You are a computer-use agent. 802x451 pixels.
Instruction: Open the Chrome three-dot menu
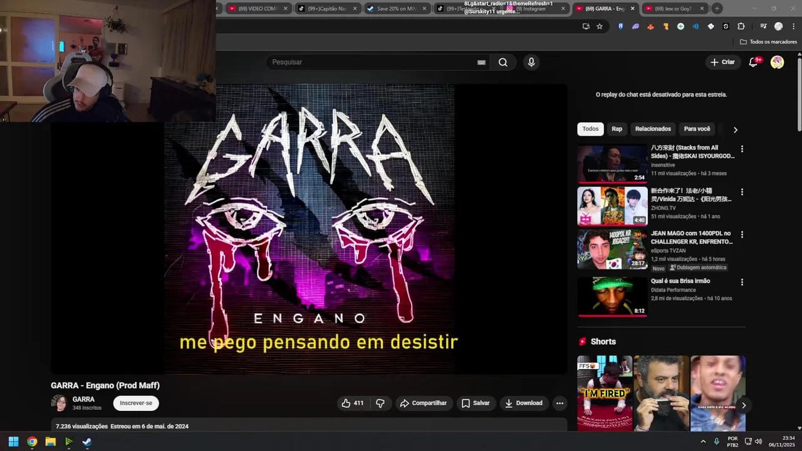pyautogui.click(x=793, y=26)
